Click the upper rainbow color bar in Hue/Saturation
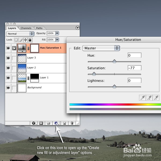This screenshot has width=161, height=161. 115,105
